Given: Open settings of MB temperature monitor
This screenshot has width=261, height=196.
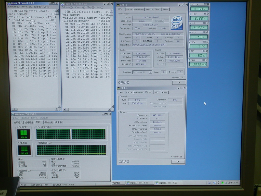Looking at the screenshot, I should point(204,51).
